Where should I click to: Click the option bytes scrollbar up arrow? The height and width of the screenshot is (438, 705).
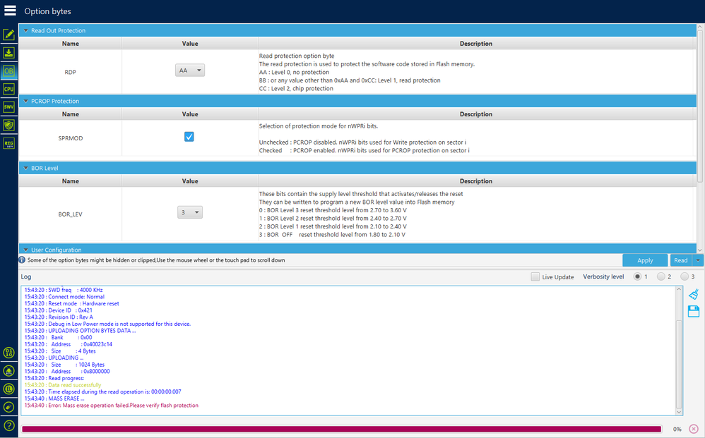tap(699, 28)
